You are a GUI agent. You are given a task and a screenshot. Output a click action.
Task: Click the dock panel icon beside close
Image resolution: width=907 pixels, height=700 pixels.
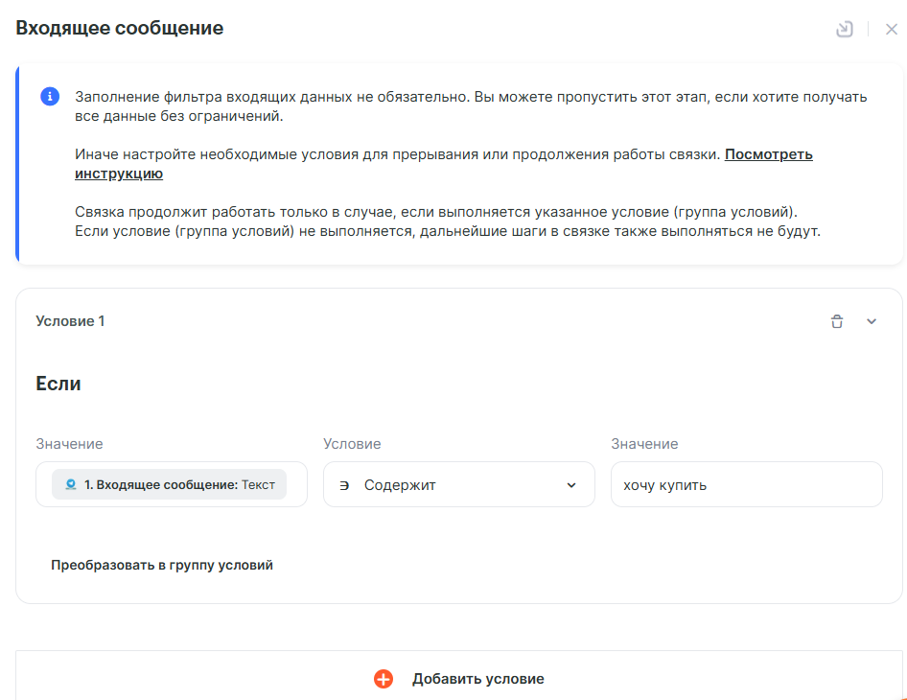(845, 29)
